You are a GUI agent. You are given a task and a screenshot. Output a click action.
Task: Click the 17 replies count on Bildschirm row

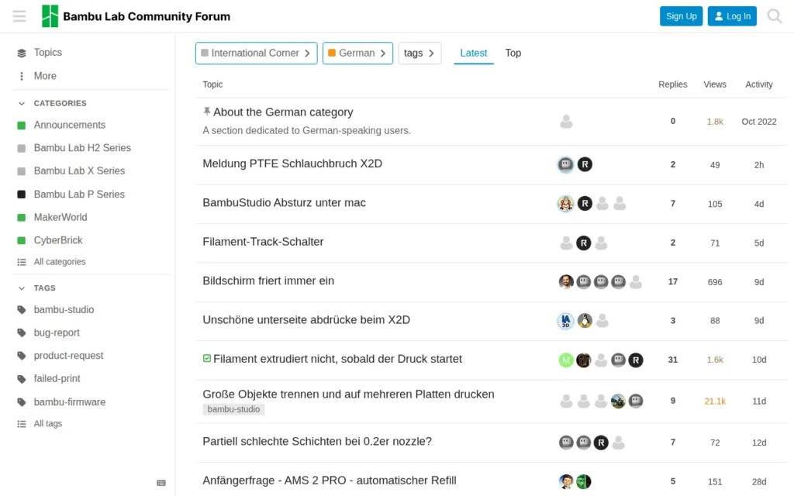pyautogui.click(x=672, y=282)
